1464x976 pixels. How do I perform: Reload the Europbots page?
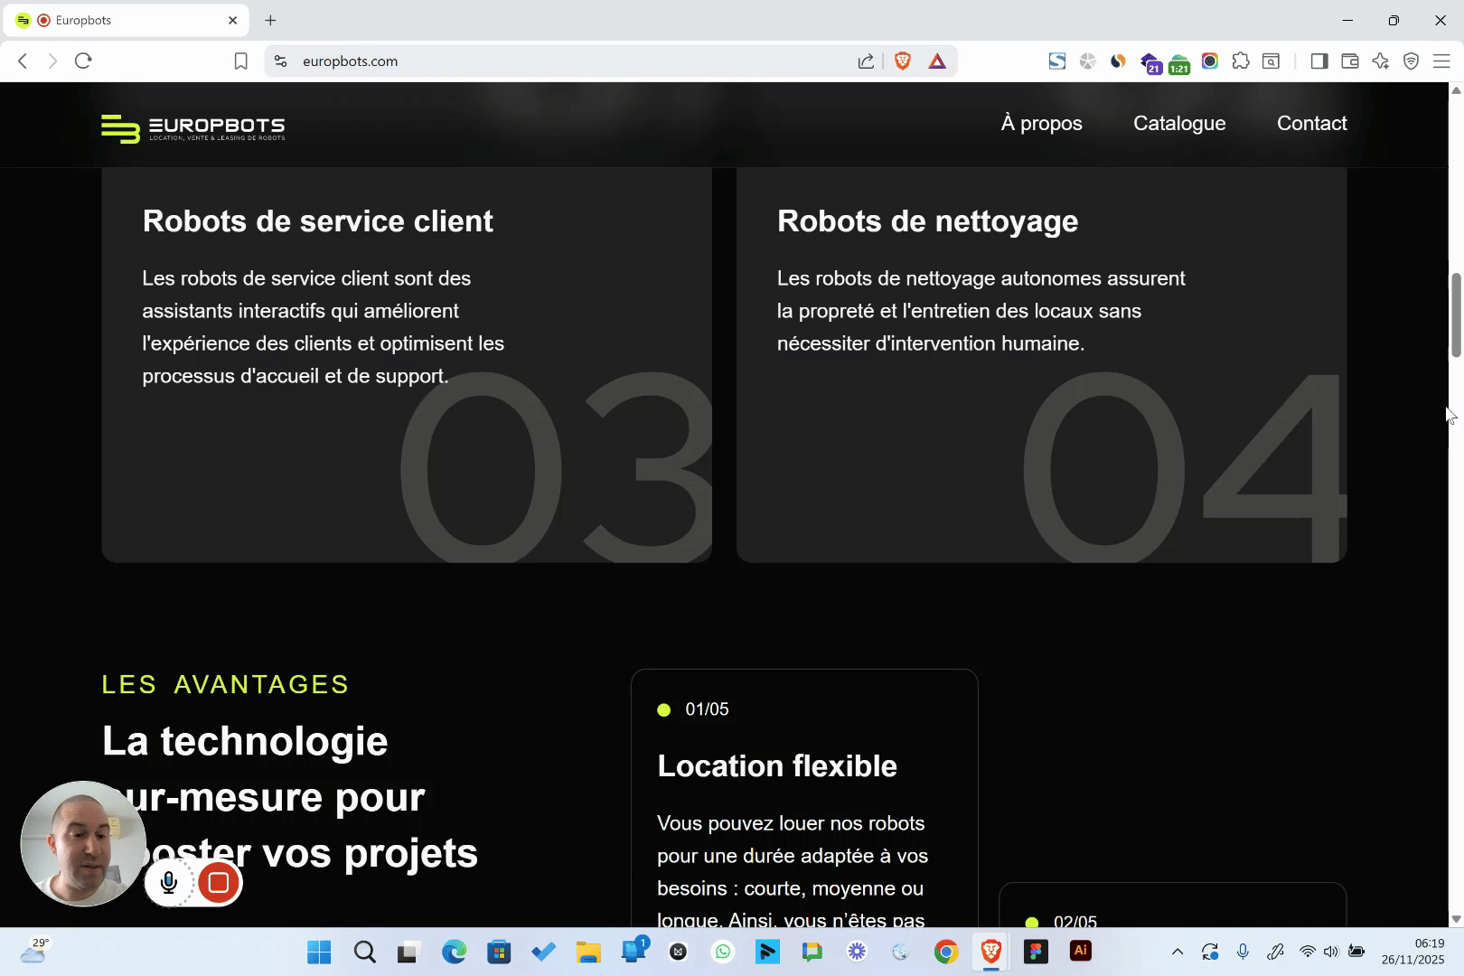[x=83, y=61]
